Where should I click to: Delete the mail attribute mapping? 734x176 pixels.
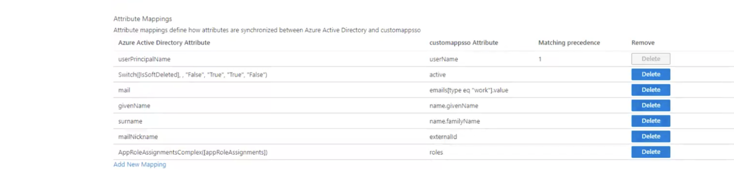(x=650, y=90)
